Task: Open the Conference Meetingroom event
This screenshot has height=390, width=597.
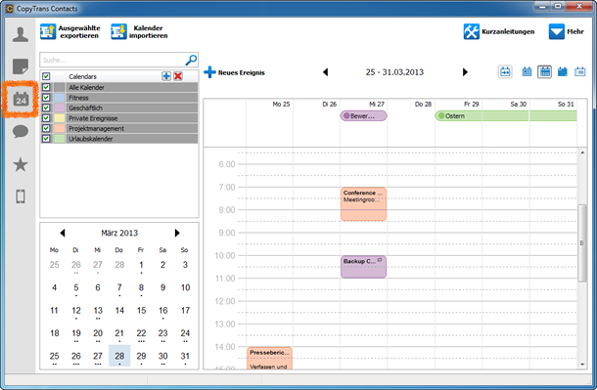Action: [x=364, y=203]
